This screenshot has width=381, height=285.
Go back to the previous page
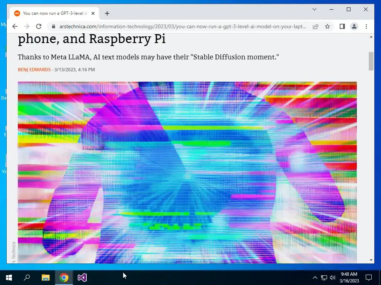click(15, 26)
